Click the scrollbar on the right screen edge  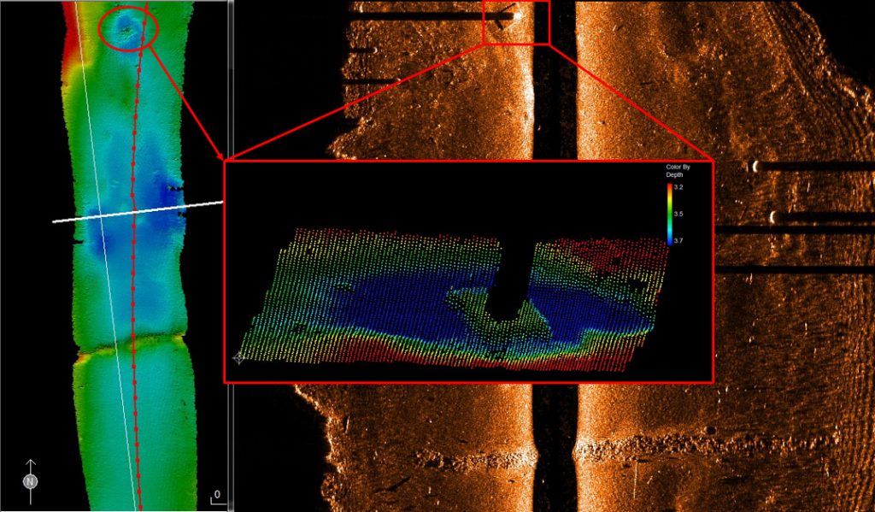(871, 256)
